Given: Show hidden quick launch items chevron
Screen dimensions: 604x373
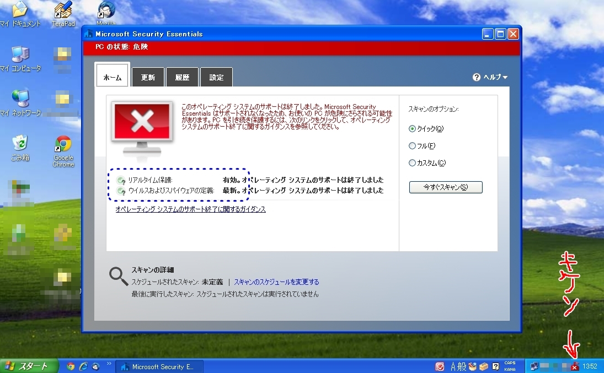Looking at the screenshot, I should point(109,364).
